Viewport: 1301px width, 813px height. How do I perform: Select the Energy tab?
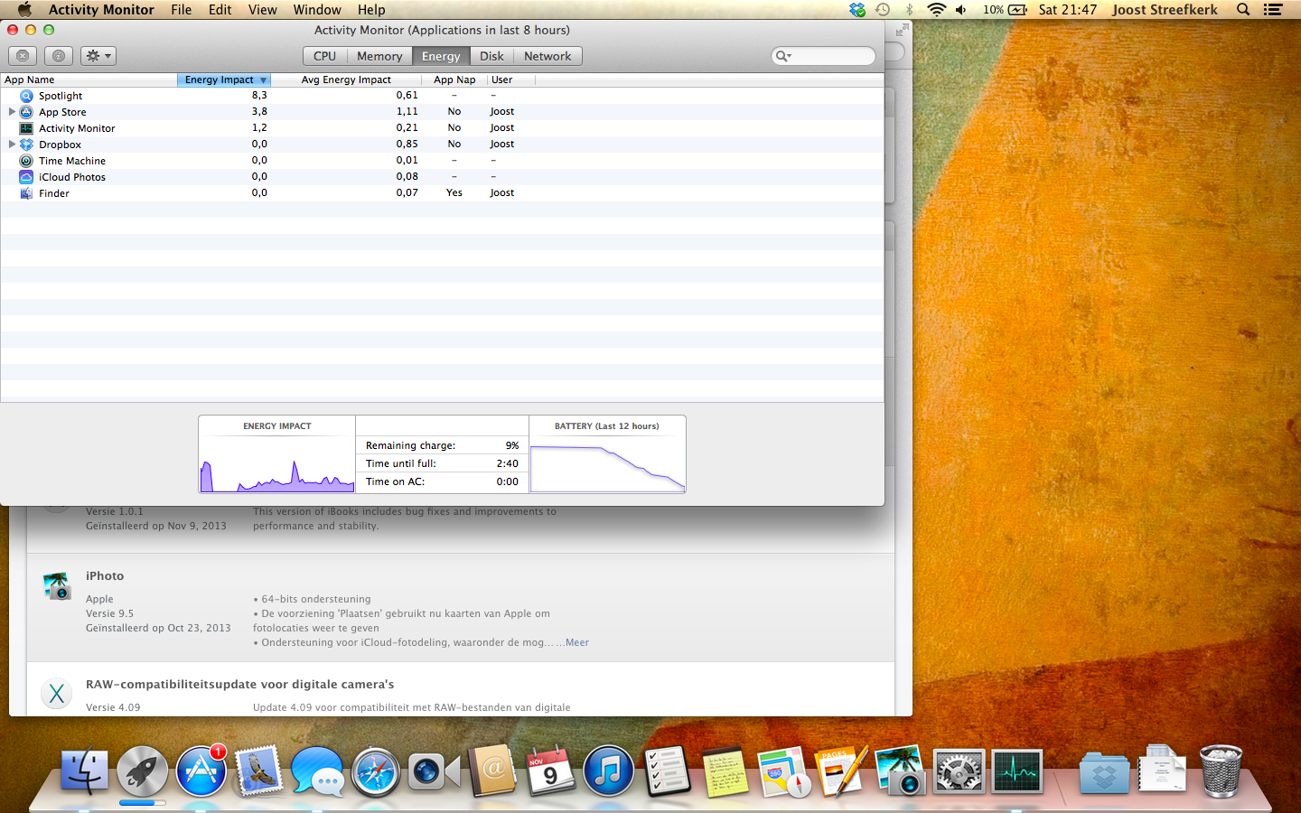click(x=441, y=56)
